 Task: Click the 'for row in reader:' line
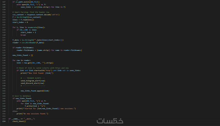22,60
